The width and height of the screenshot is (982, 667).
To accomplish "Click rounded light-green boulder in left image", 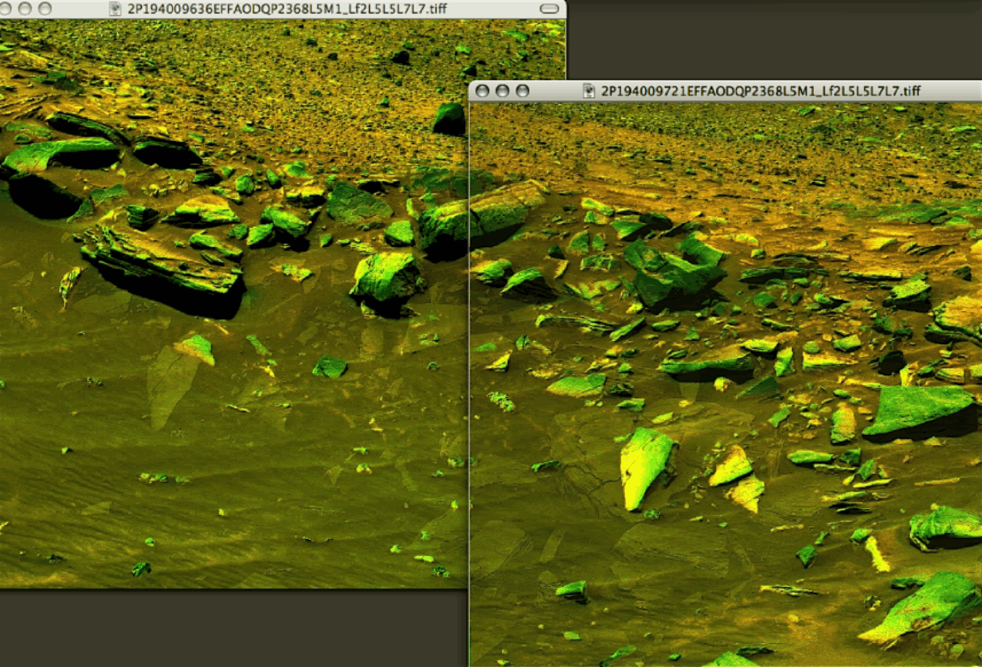I will click(386, 277).
